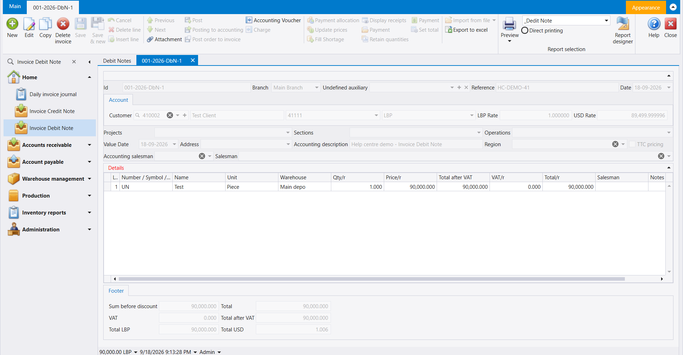Add new Undefined auxiliary with plus
The image size is (683, 355).
pyautogui.click(x=459, y=88)
